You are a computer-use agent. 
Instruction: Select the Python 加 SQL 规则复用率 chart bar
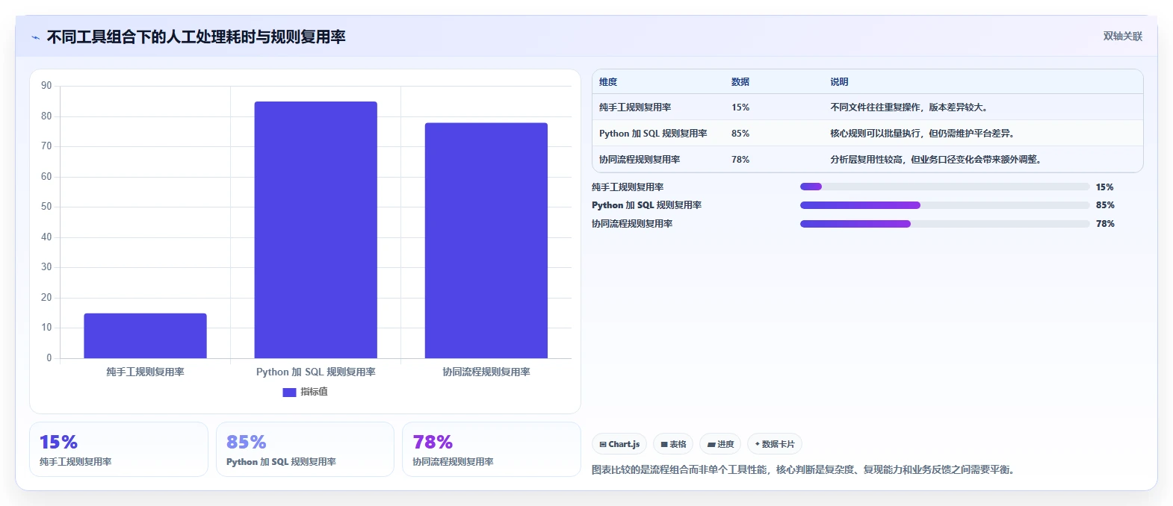(315, 230)
